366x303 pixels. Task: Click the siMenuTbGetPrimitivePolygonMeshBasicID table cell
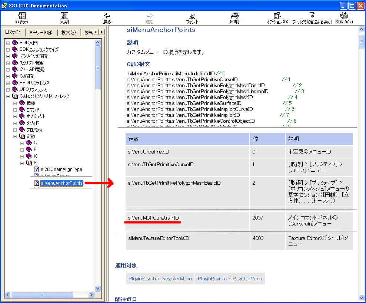[187, 192]
